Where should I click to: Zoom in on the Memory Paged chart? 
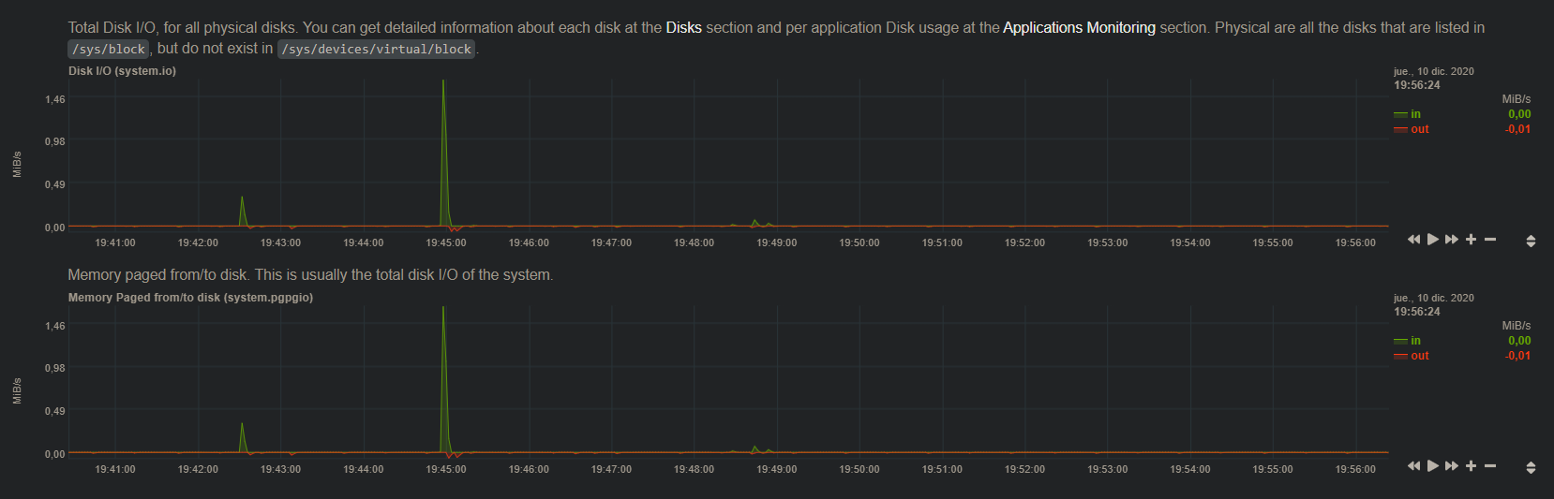point(1471,466)
